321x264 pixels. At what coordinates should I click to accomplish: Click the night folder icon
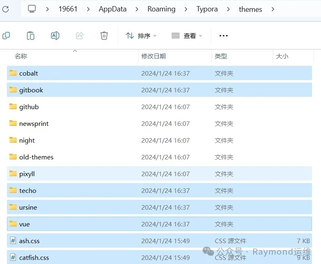point(13,140)
